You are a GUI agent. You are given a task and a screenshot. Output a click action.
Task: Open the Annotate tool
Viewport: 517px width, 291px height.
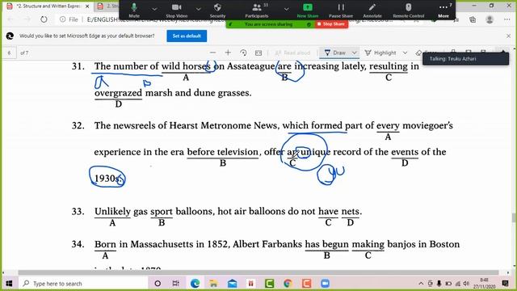[372, 10]
